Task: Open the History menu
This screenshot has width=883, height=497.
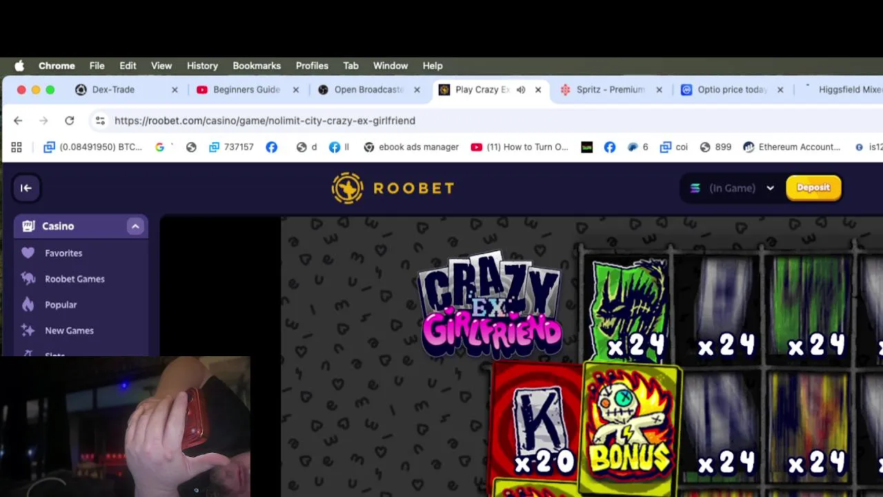Action: coord(202,66)
